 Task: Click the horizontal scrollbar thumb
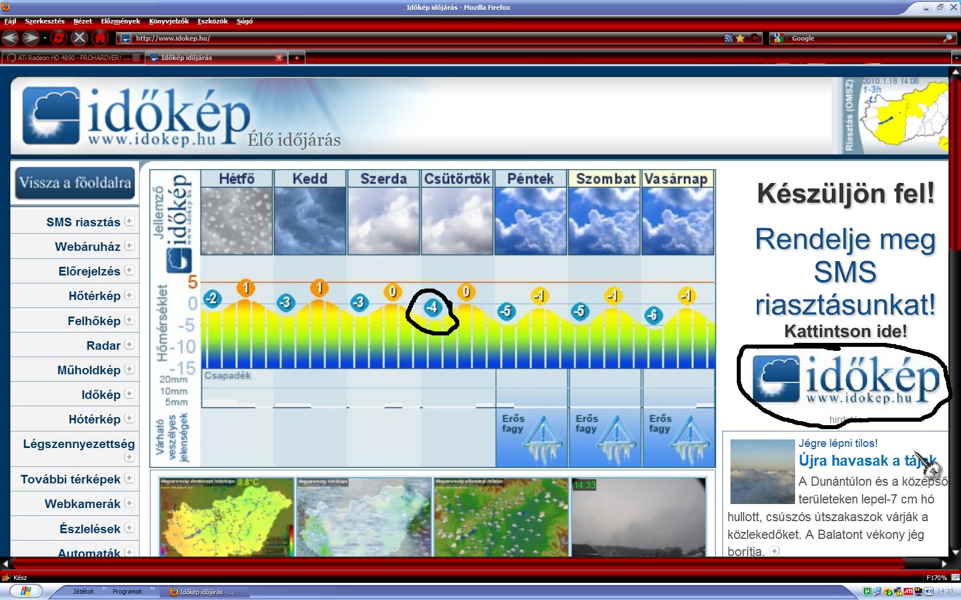click(x=458, y=564)
